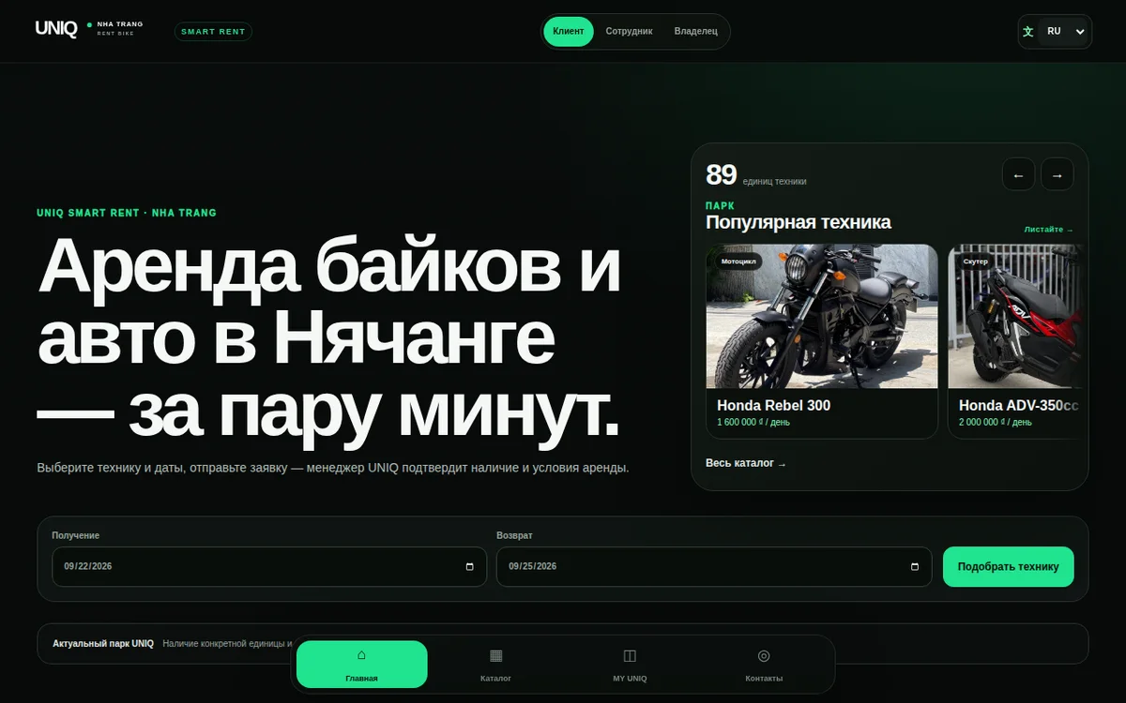Open the UNIQ logo home link
Screen dimensions: 1126x703
89,29
